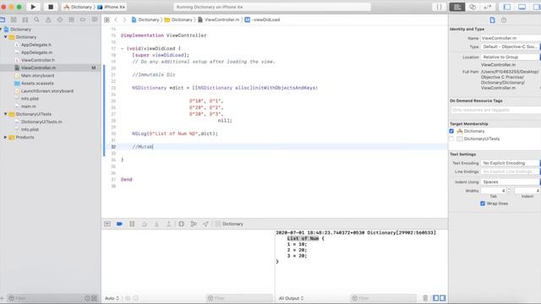This screenshot has width=541, height=304.
Task: Go forward in editor history
Action: click(x=124, y=19)
